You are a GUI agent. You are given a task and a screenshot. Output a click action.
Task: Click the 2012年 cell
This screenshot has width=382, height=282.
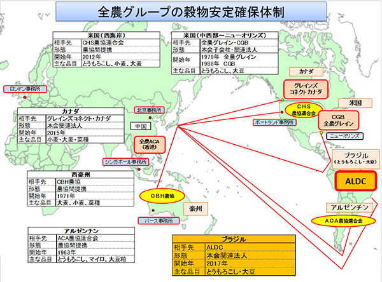click(x=120, y=57)
